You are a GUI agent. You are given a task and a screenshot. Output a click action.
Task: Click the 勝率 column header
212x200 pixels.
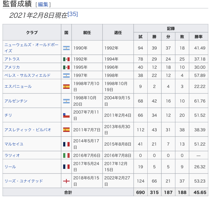click(x=199, y=36)
